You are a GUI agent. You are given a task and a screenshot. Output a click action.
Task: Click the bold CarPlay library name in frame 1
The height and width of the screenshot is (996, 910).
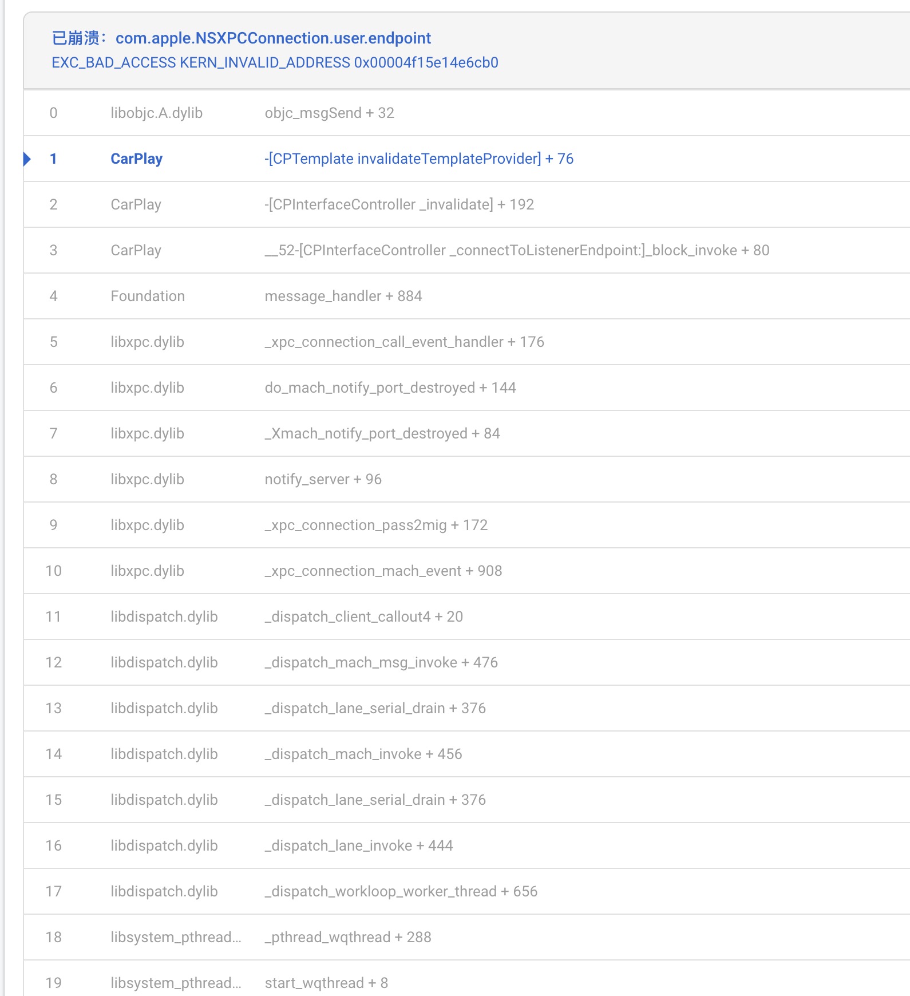click(x=136, y=159)
